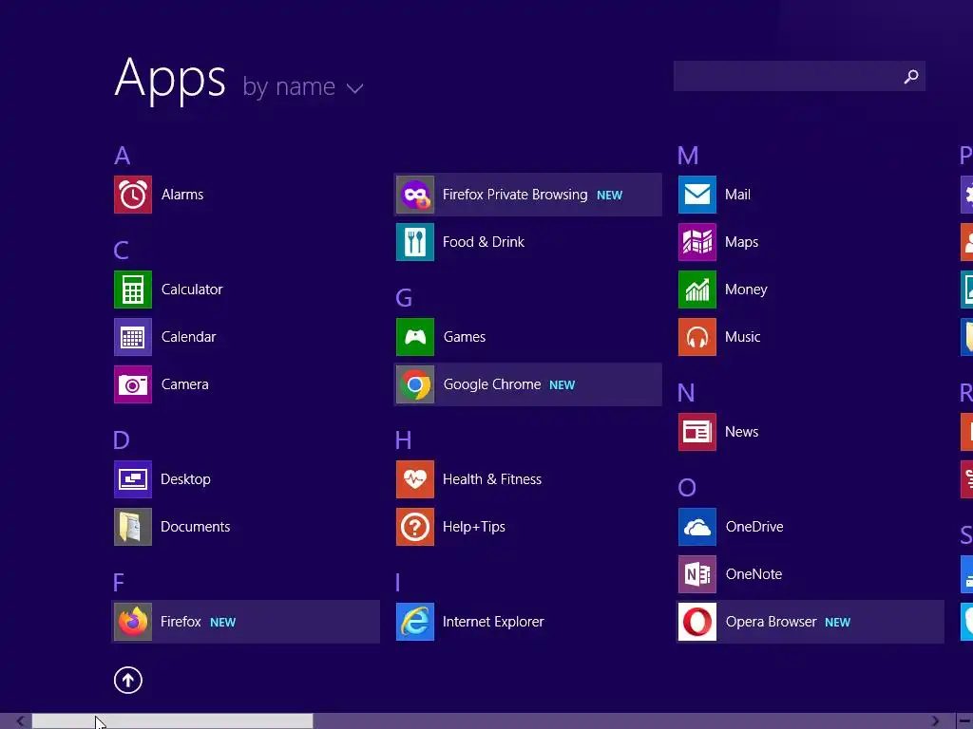Open the Food & Drink icon
The width and height of the screenshot is (973, 729).
point(415,242)
